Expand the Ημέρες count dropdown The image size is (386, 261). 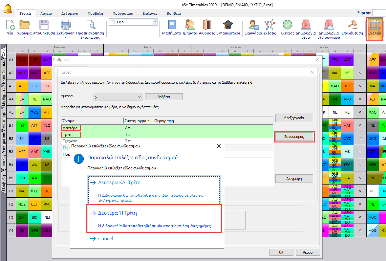(x=139, y=97)
